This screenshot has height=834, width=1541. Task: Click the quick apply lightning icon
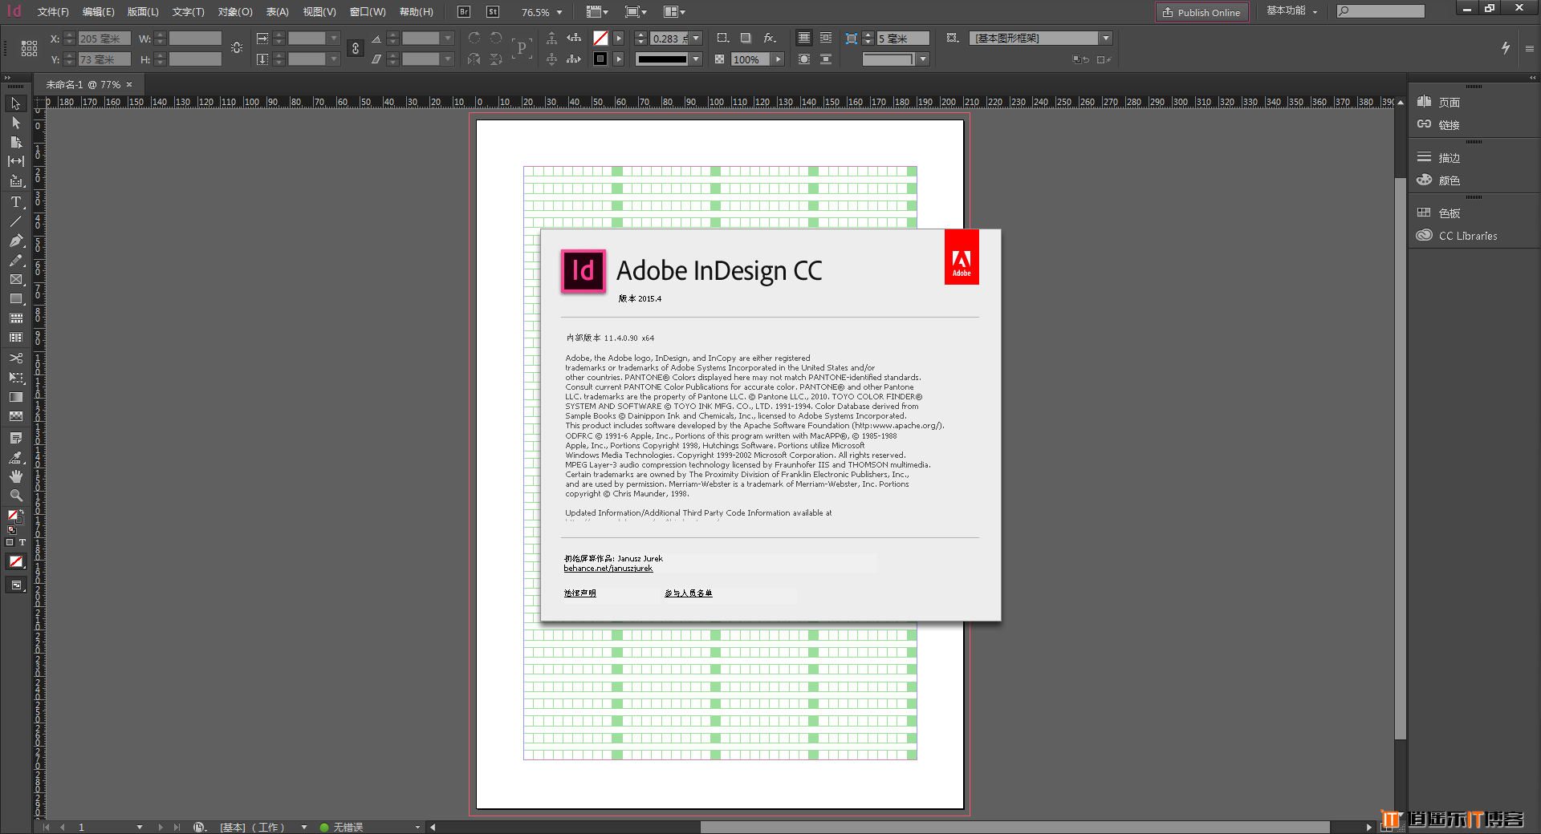point(1506,48)
